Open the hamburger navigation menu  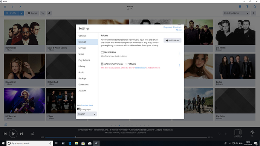click(x=5, y=7)
